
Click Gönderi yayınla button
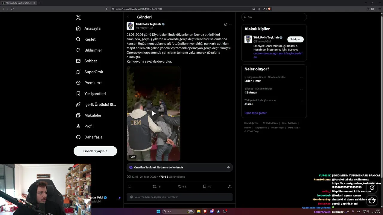coord(95,151)
